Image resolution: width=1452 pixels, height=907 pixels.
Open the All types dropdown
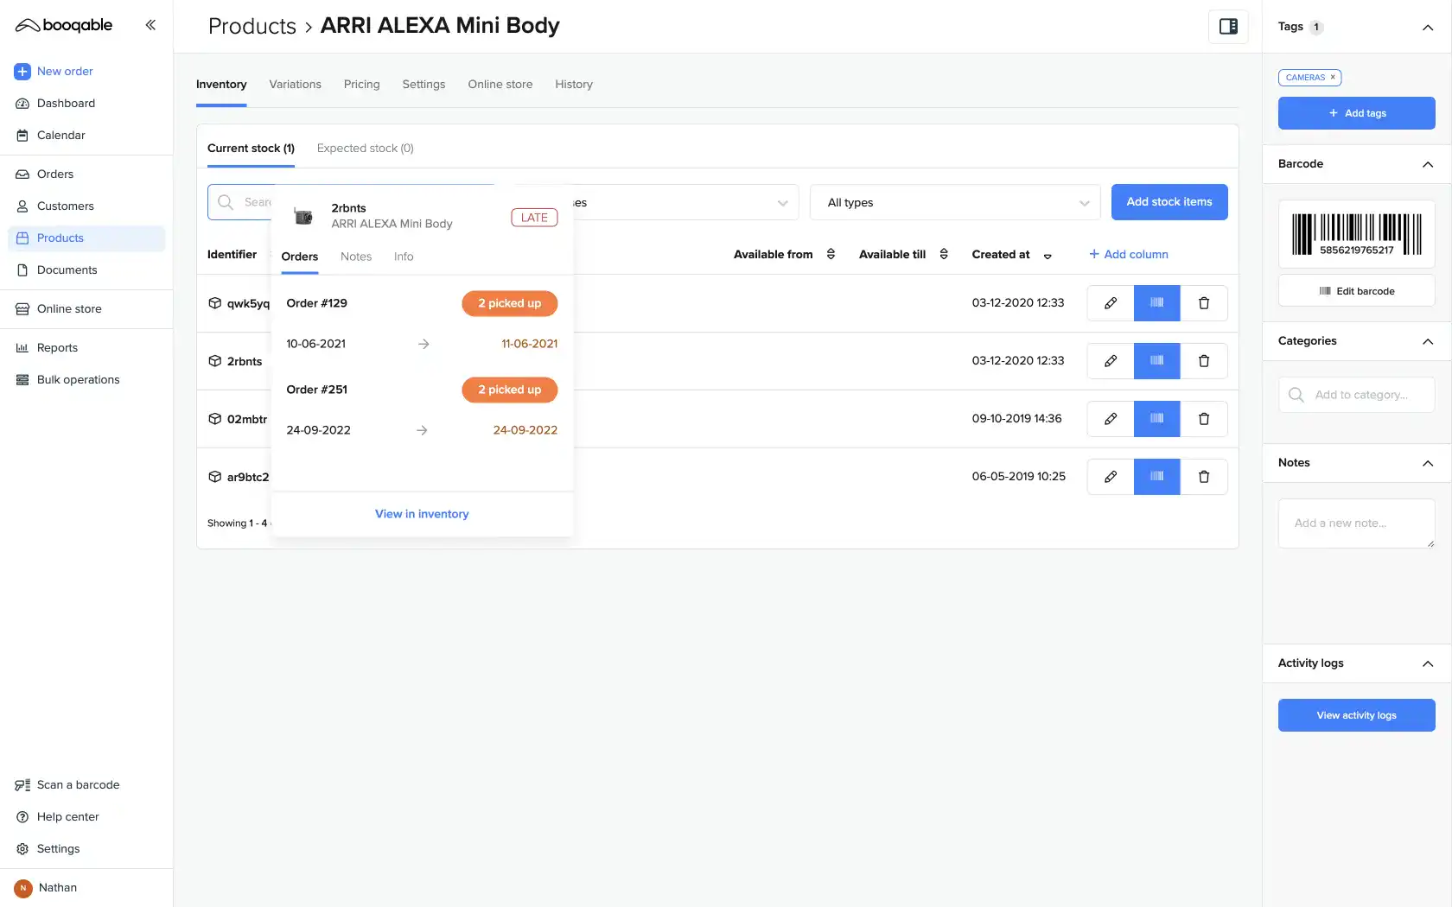point(955,203)
